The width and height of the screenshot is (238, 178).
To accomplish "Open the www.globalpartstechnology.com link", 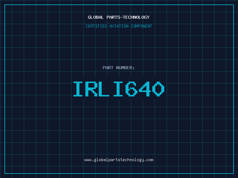I will (x=119, y=160).
